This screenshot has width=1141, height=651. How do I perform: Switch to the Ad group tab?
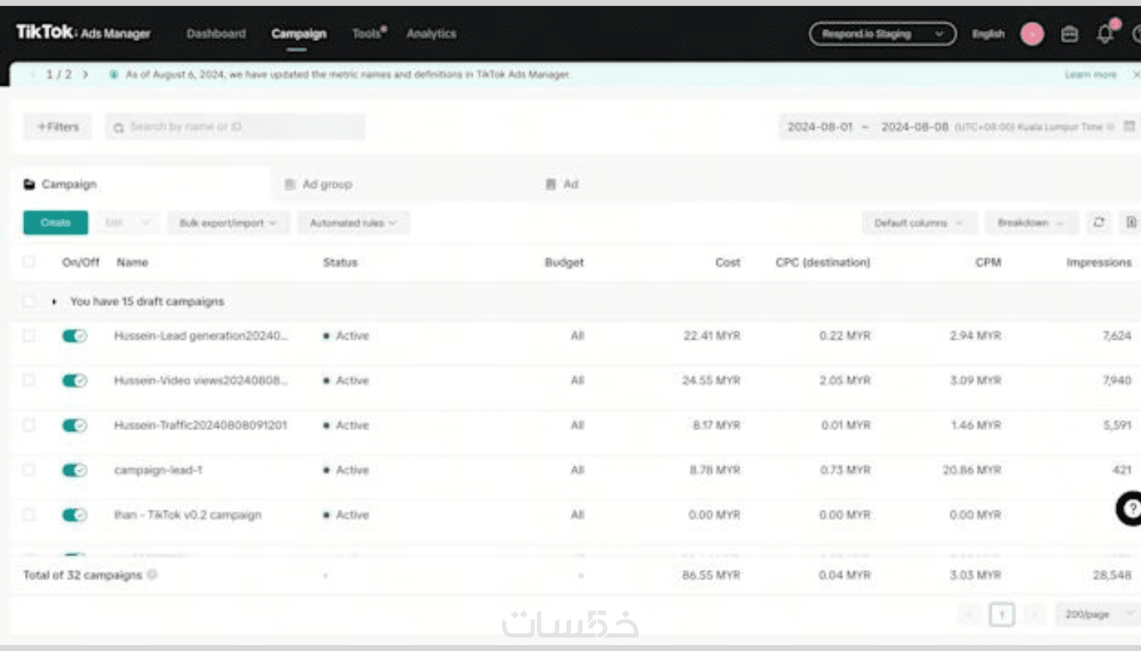(x=319, y=184)
